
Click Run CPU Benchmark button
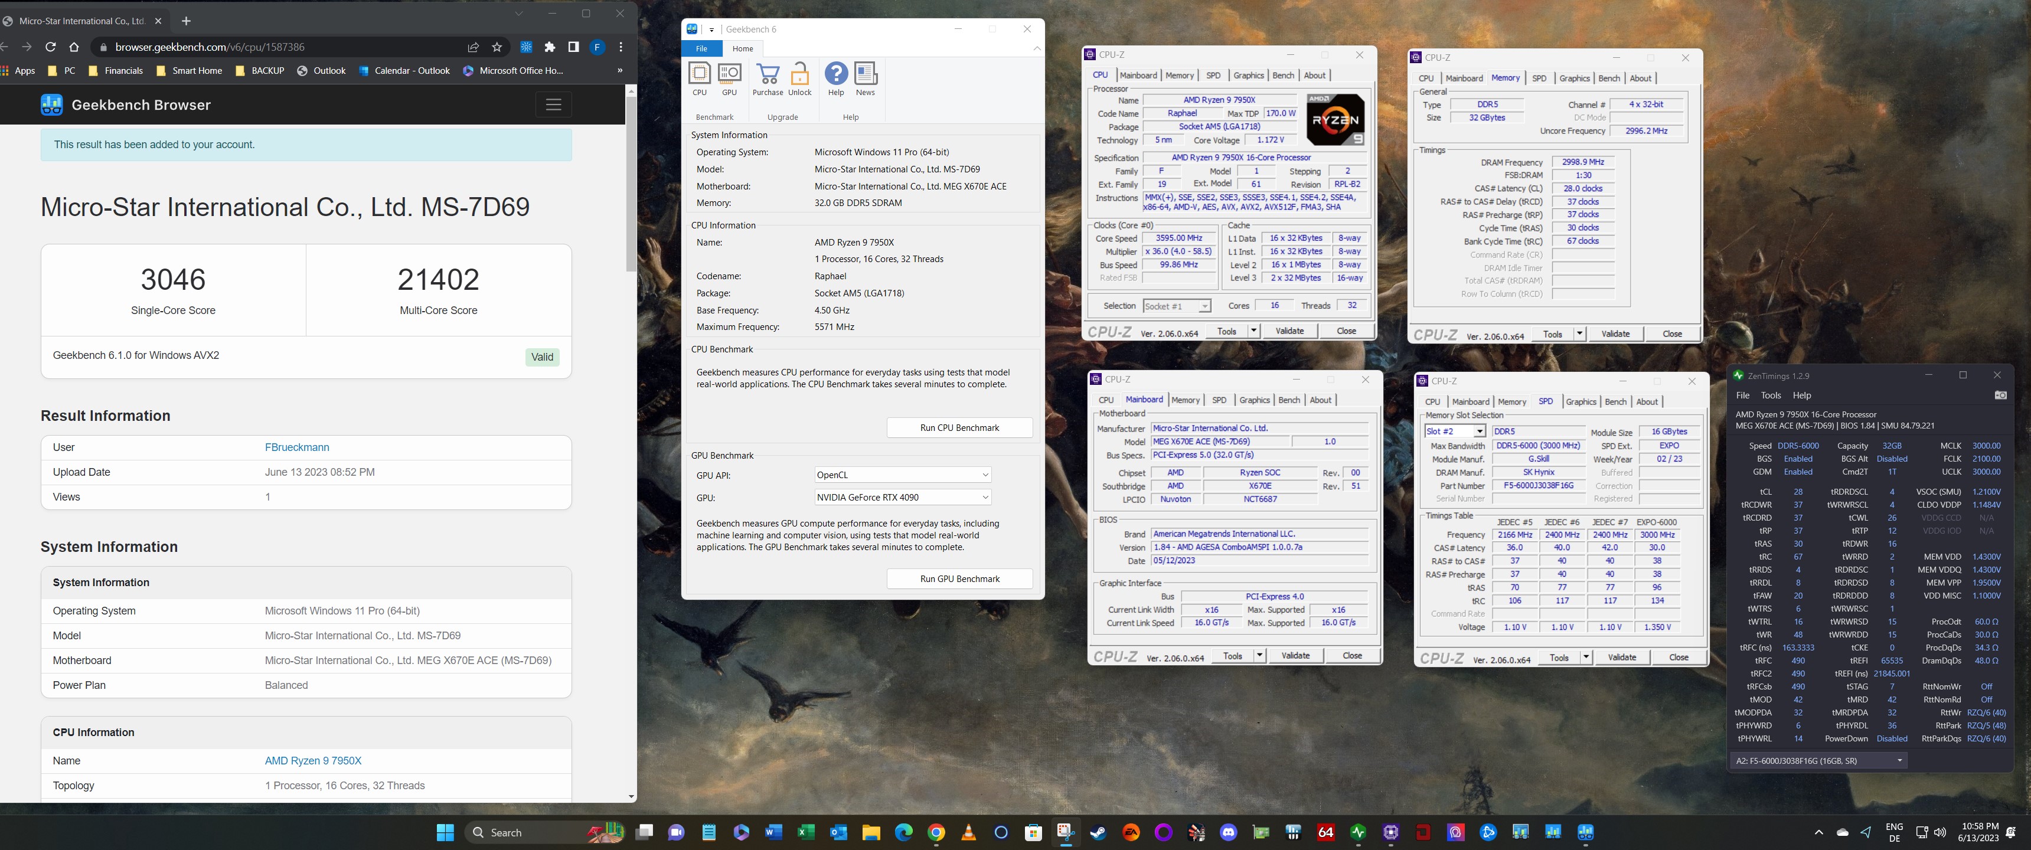(x=959, y=427)
